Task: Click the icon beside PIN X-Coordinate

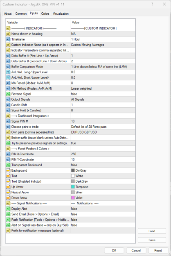Action: (8, 154)
